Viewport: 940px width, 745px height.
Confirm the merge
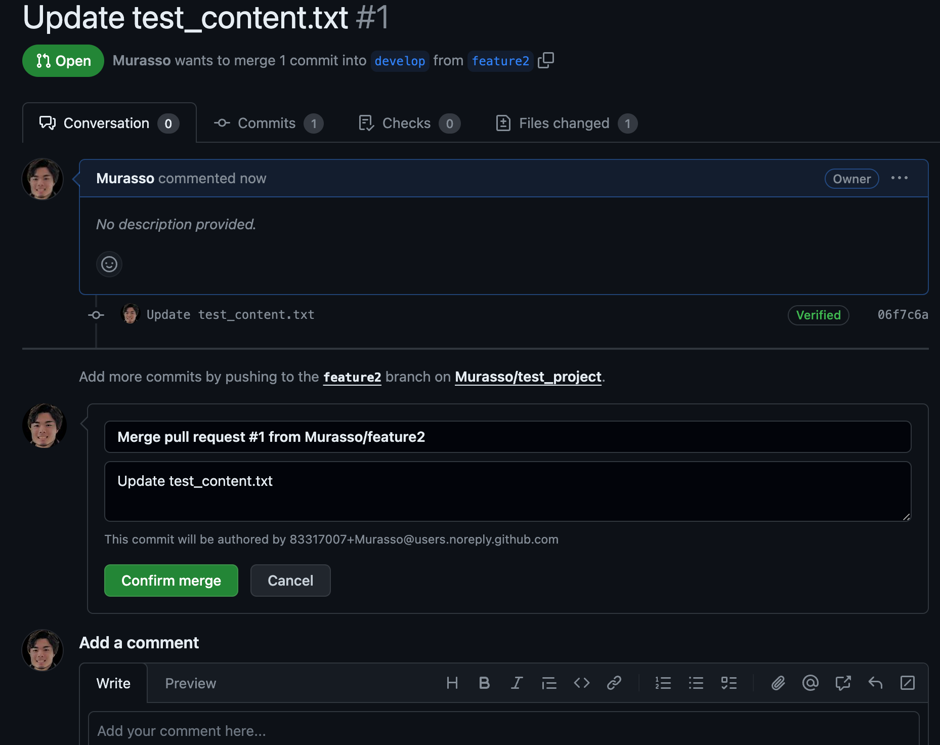[x=171, y=581]
